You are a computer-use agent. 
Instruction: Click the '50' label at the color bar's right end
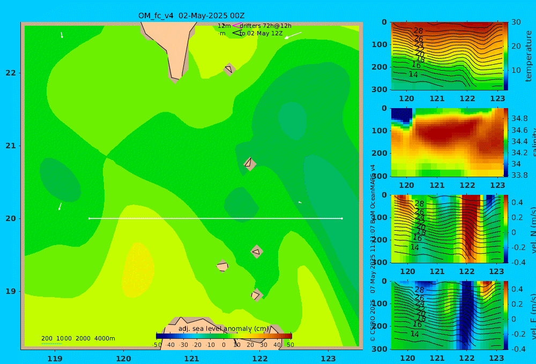[290, 345]
